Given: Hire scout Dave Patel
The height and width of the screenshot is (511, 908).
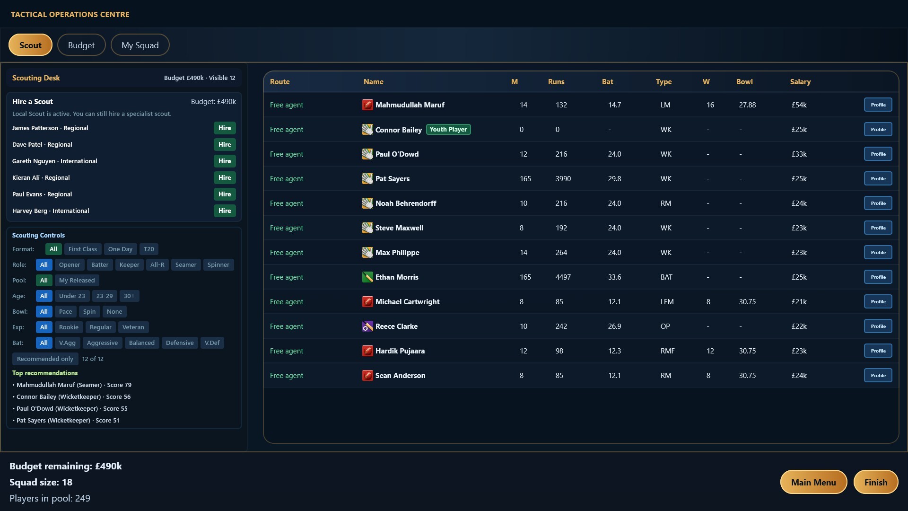Looking at the screenshot, I should click(225, 145).
